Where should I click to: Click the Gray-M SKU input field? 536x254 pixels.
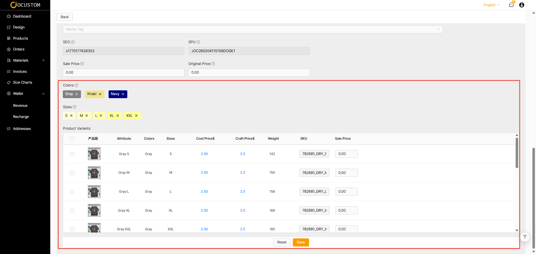point(314,173)
